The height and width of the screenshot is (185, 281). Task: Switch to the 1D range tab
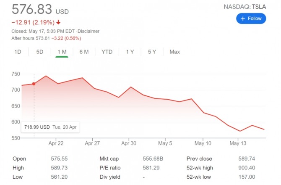18,52
